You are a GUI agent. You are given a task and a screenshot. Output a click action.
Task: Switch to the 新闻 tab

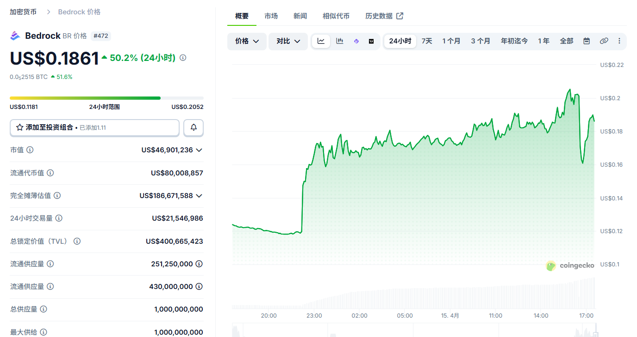pyautogui.click(x=300, y=16)
